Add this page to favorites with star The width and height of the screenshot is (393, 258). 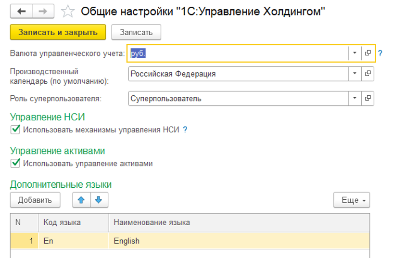point(68,11)
